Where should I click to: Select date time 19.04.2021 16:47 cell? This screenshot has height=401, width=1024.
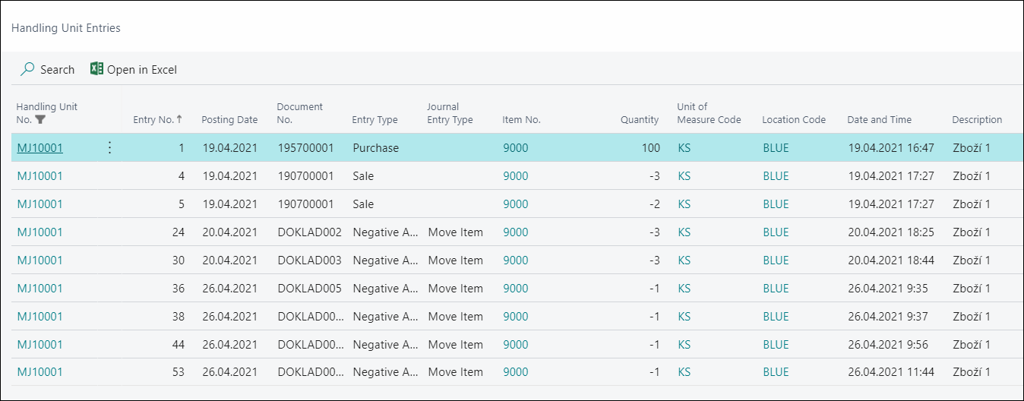point(891,148)
